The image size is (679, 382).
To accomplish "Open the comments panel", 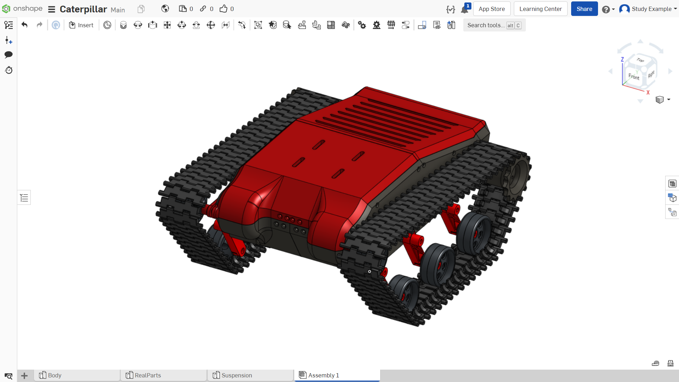I will (x=8, y=55).
